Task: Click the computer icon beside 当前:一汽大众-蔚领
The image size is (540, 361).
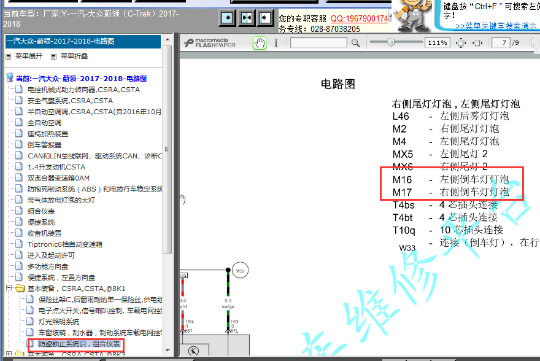Action: point(10,77)
